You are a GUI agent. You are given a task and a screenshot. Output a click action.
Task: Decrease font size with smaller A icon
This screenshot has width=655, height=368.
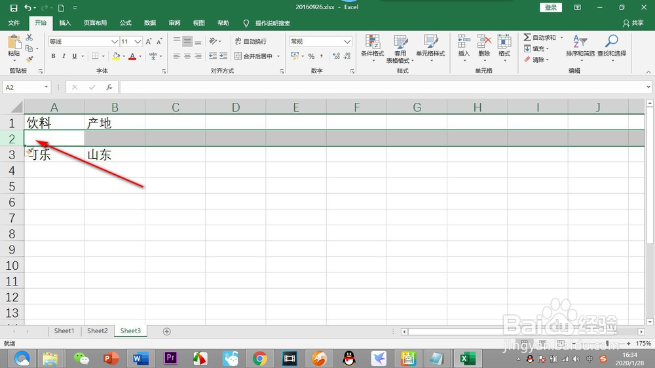(x=159, y=41)
